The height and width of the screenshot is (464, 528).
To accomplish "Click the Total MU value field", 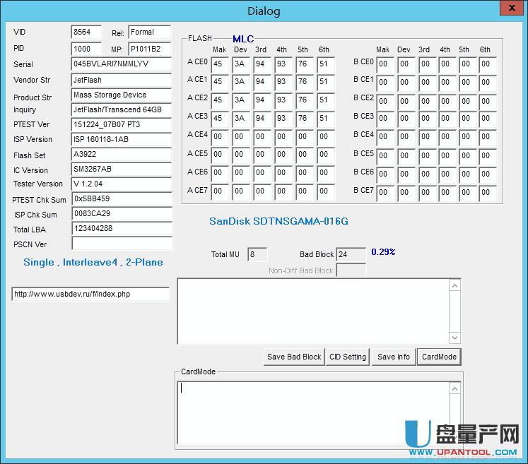I will 257,254.
